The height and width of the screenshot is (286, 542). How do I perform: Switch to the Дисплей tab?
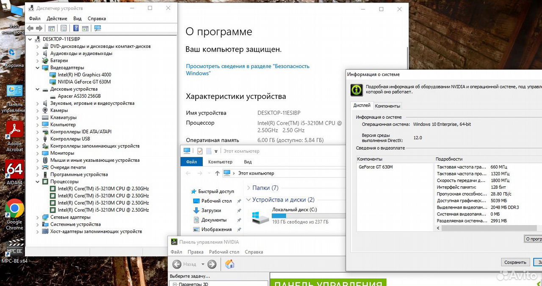click(x=362, y=106)
